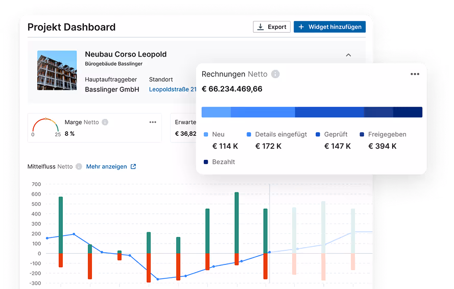Select the Geprüft legend color swatch

(x=318, y=134)
